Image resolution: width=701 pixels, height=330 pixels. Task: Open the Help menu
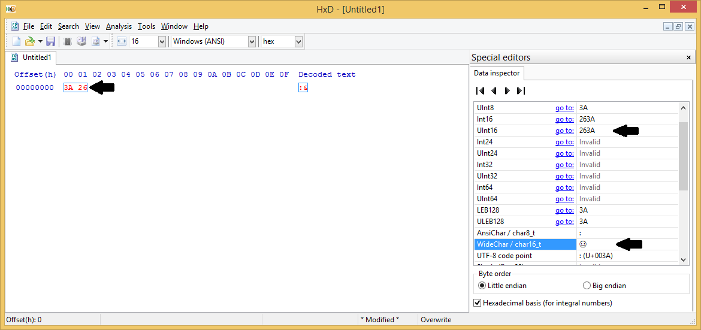click(201, 26)
